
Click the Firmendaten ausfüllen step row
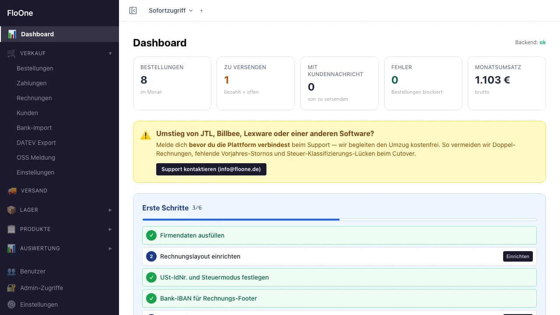[339, 235]
